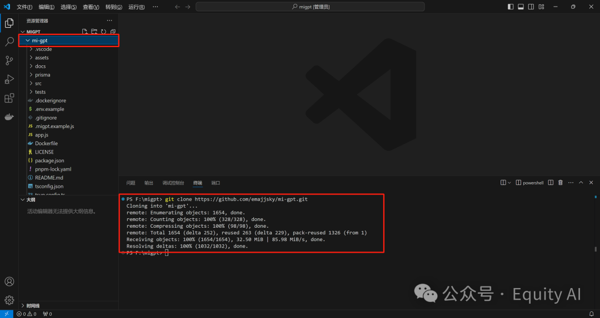Open the Docker view in activity bar
The image size is (600, 318).
coord(9,117)
